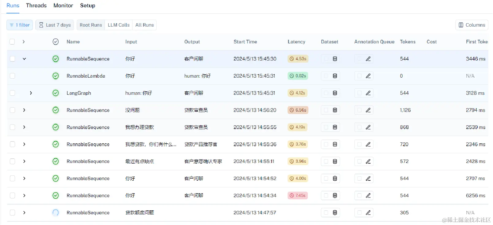493x225 pixels.
Task: Click the annotation pencil icon for RunnableLambda
Action: tap(368, 76)
